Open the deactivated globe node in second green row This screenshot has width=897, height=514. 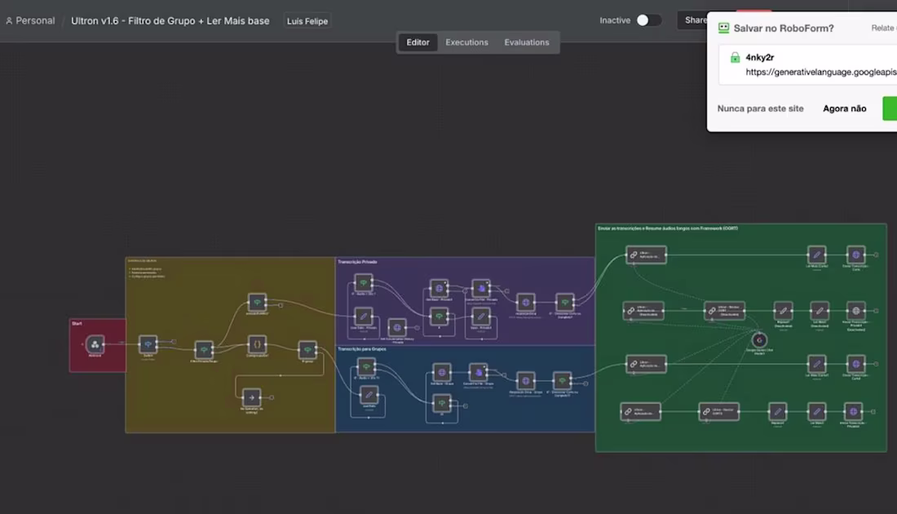coord(855,311)
